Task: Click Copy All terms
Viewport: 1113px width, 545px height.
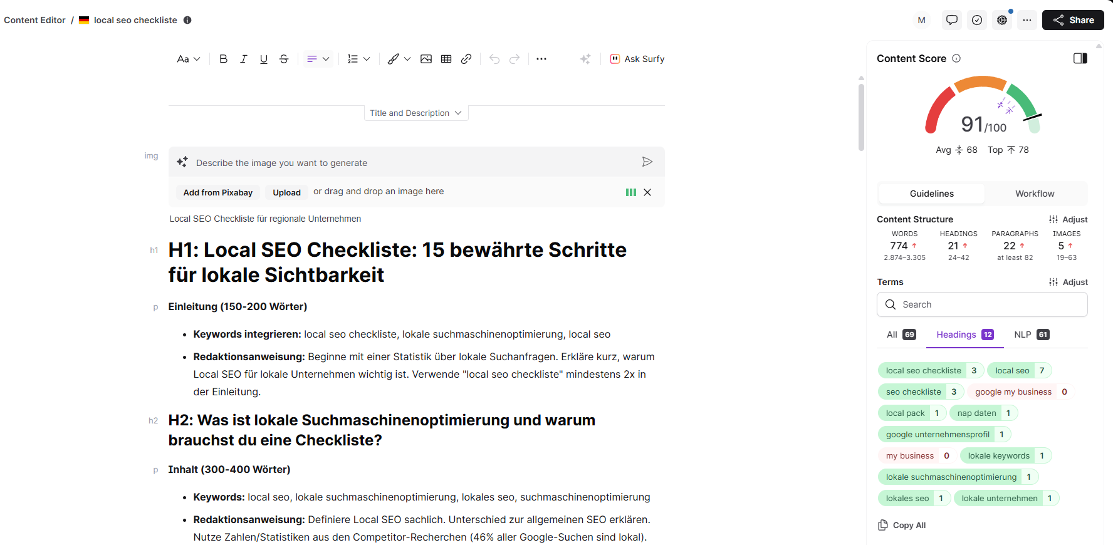Action: 902,525
